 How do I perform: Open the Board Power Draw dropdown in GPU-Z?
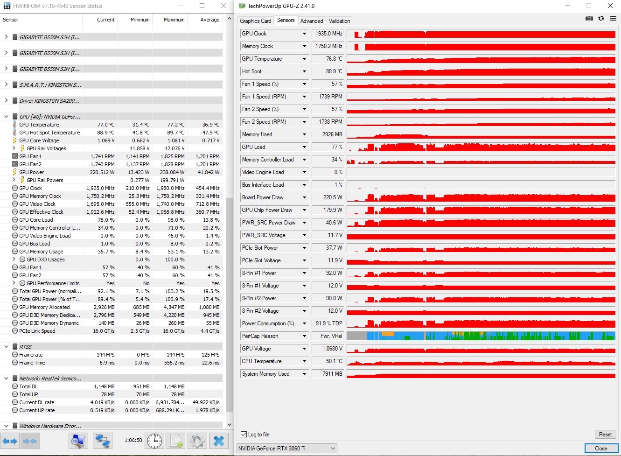(305, 197)
